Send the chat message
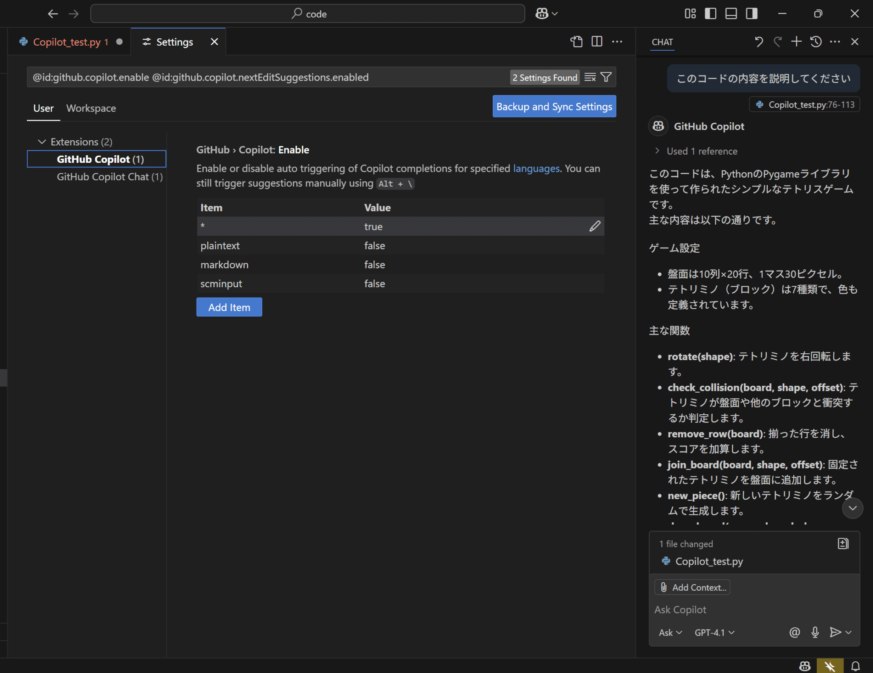 click(835, 632)
